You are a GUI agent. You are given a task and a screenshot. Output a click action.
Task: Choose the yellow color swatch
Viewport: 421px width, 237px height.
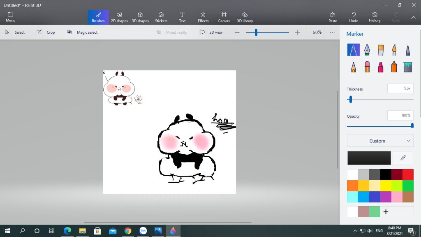click(x=386, y=186)
